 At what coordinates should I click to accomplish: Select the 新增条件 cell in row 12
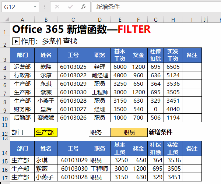click(160, 132)
